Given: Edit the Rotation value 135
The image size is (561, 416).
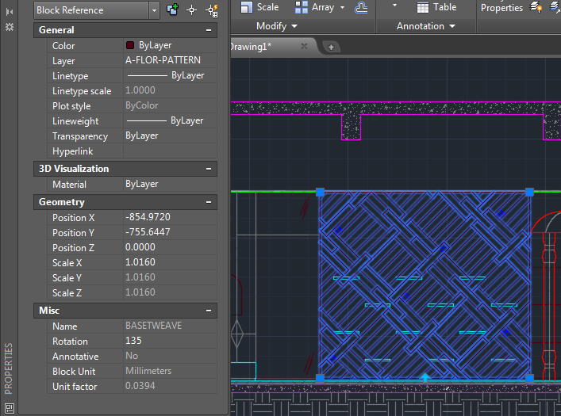Looking at the screenshot, I should coord(170,341).
